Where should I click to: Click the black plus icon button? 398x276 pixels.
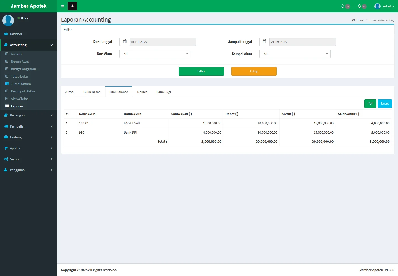[x=72, y=6]
